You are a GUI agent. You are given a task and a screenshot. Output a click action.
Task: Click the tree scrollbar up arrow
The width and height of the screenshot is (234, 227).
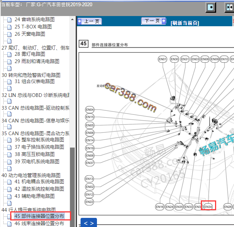tap(73, 19)
